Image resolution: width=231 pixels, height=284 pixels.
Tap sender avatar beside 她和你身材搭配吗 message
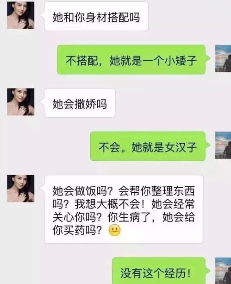pos(21,15)
